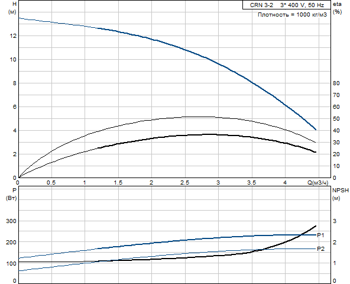Click the CRN 3-2 pump title box
This screenshot has width=350, height=284.
(287, 5)
